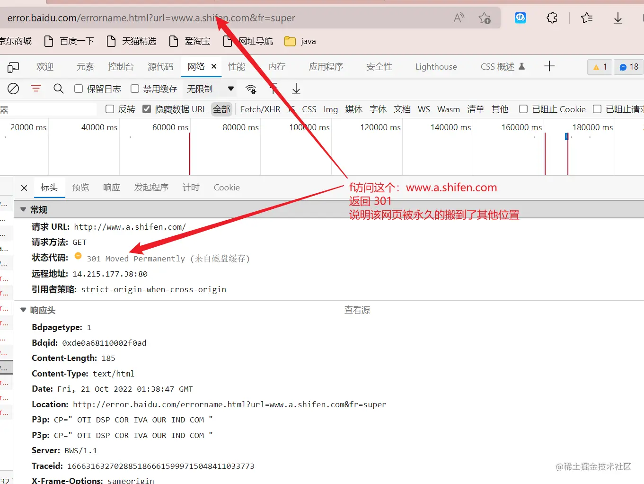This screenshot has height=484, width=644.
Task: Switch to the 元素 DevTools tab
Action: coord(85,67)
